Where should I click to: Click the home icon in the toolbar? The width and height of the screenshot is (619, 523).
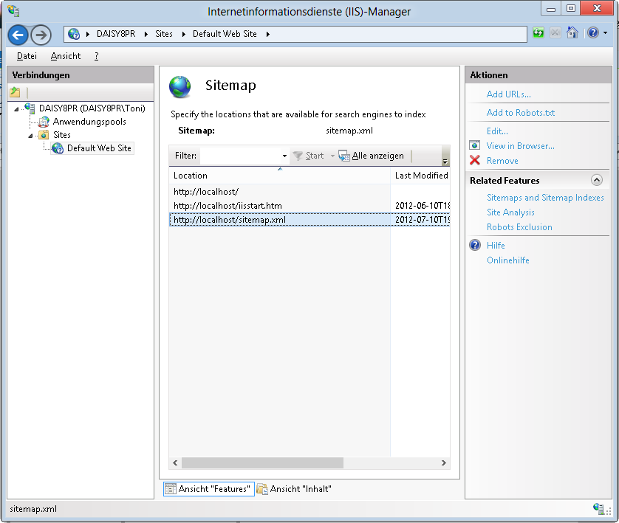tap(572, 34)
